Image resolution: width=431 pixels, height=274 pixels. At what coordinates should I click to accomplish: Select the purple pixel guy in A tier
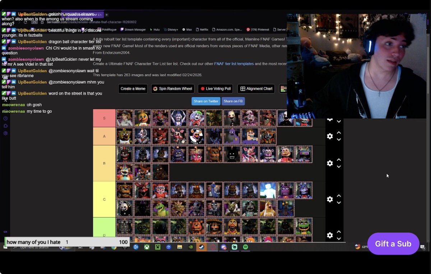pyautogui.click(x=232, y=136)
